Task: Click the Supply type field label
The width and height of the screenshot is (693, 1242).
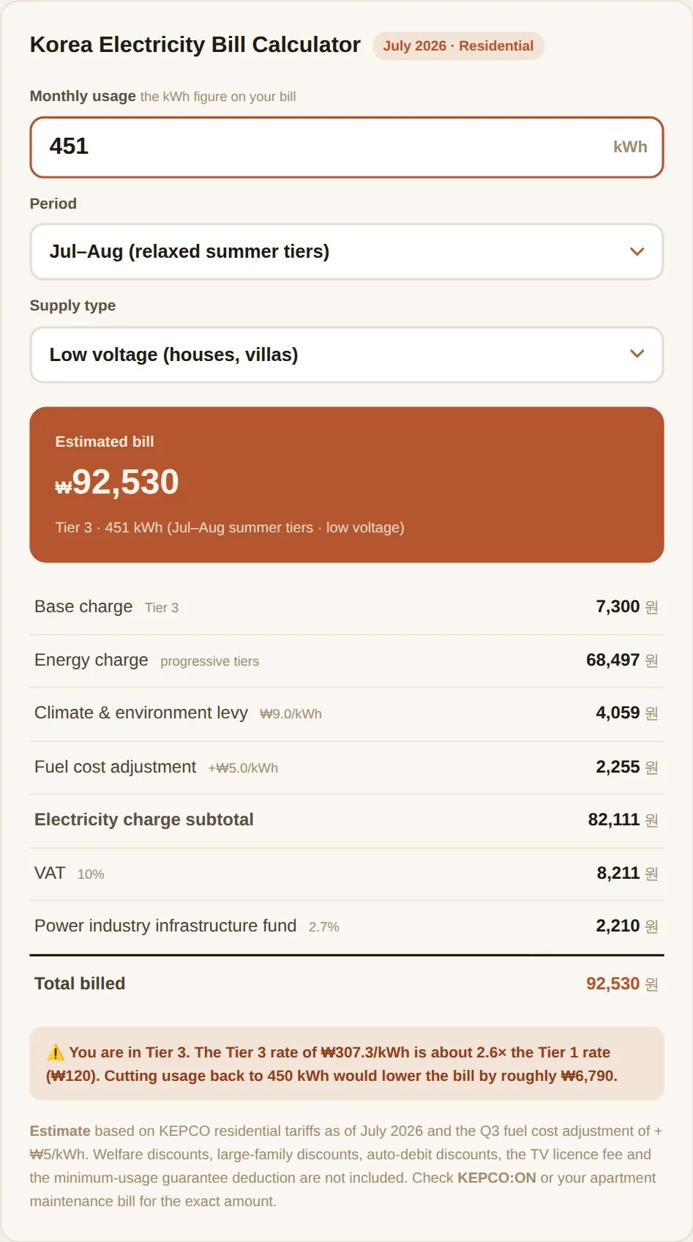Action: click(72, 306)
